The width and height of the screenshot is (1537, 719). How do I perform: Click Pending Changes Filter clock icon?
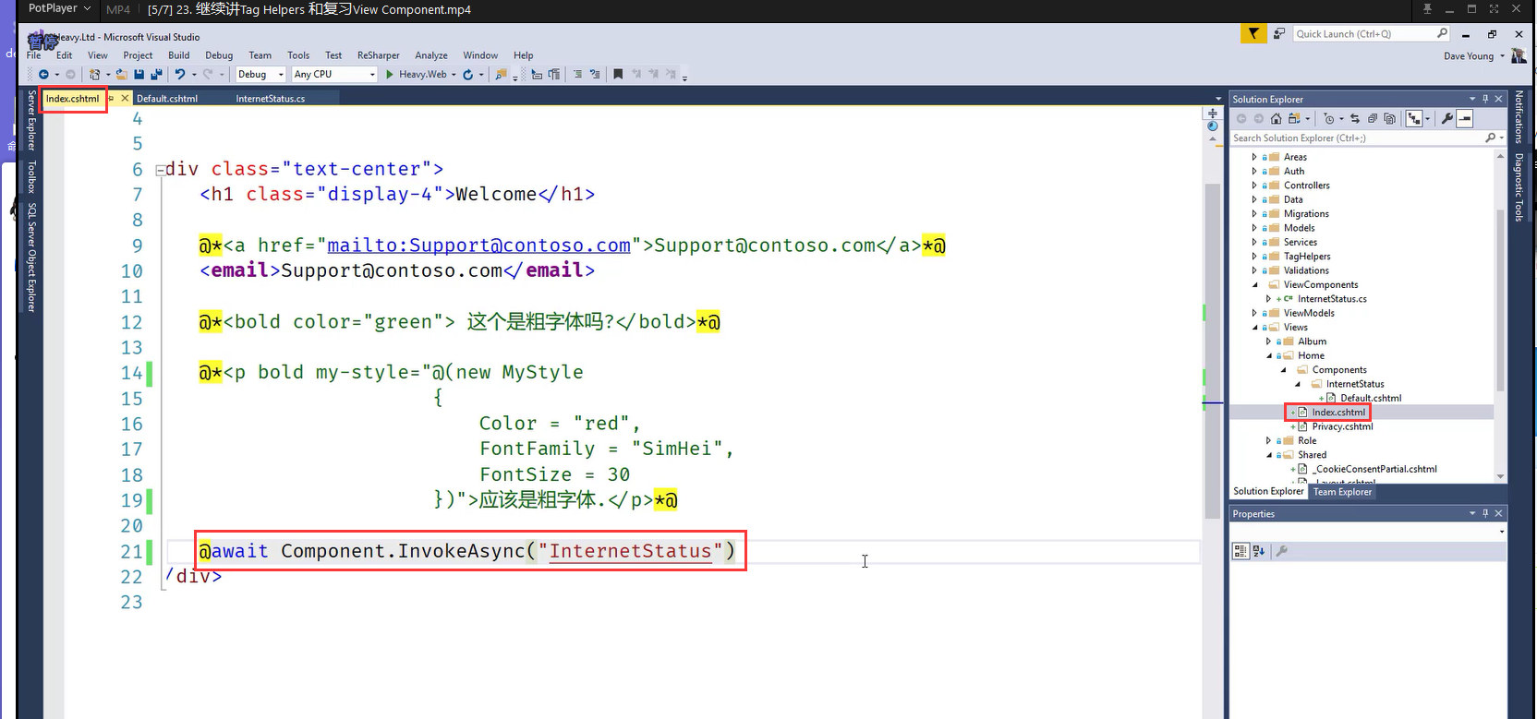1328,118
